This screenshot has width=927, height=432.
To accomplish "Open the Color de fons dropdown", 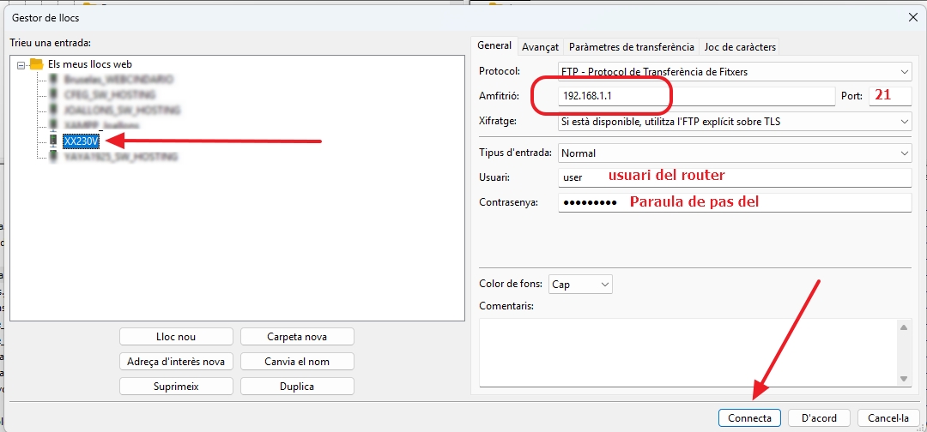I will [580, 285].
